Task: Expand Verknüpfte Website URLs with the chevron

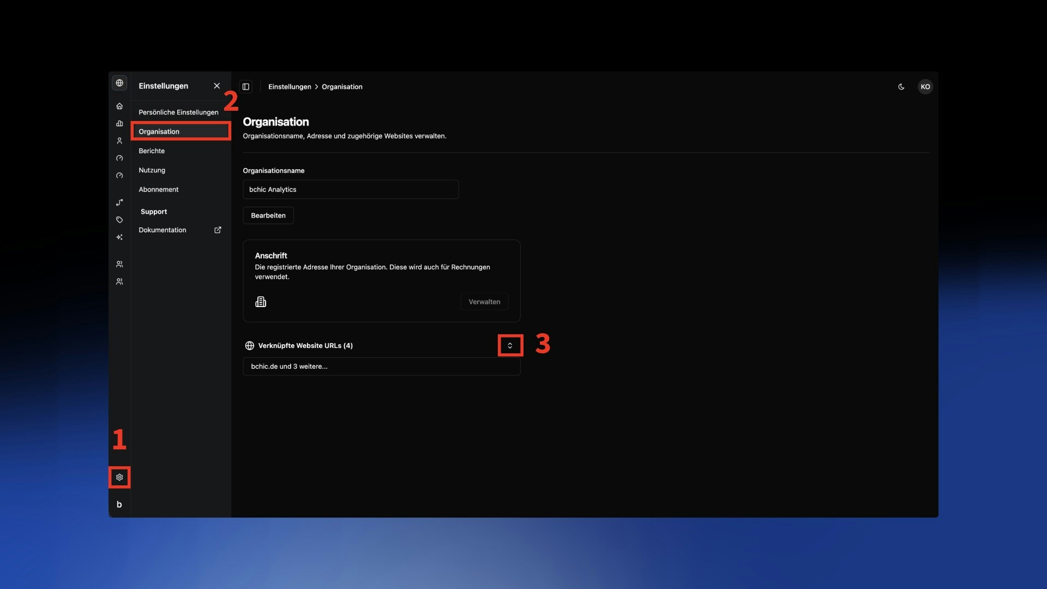Action: point(510,345)
